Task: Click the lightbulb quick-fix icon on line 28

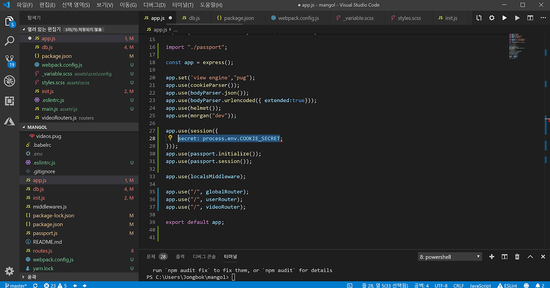Action: point(170,138)
